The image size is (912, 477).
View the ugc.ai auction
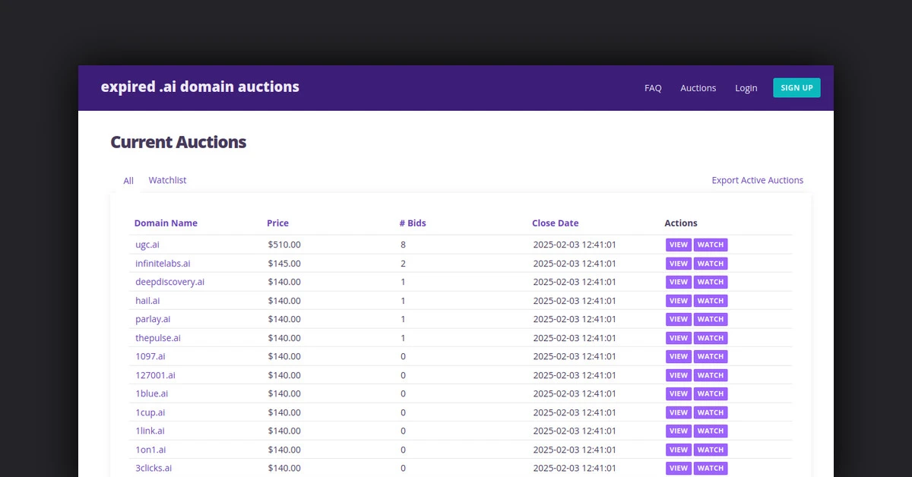(x=678, y=245)
